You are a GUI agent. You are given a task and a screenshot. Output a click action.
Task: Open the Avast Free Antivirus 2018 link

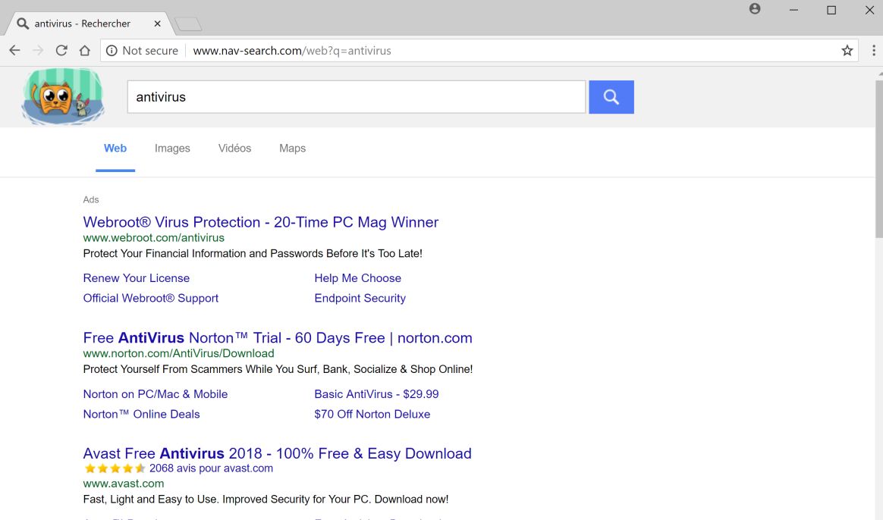(x=277, y=453)
